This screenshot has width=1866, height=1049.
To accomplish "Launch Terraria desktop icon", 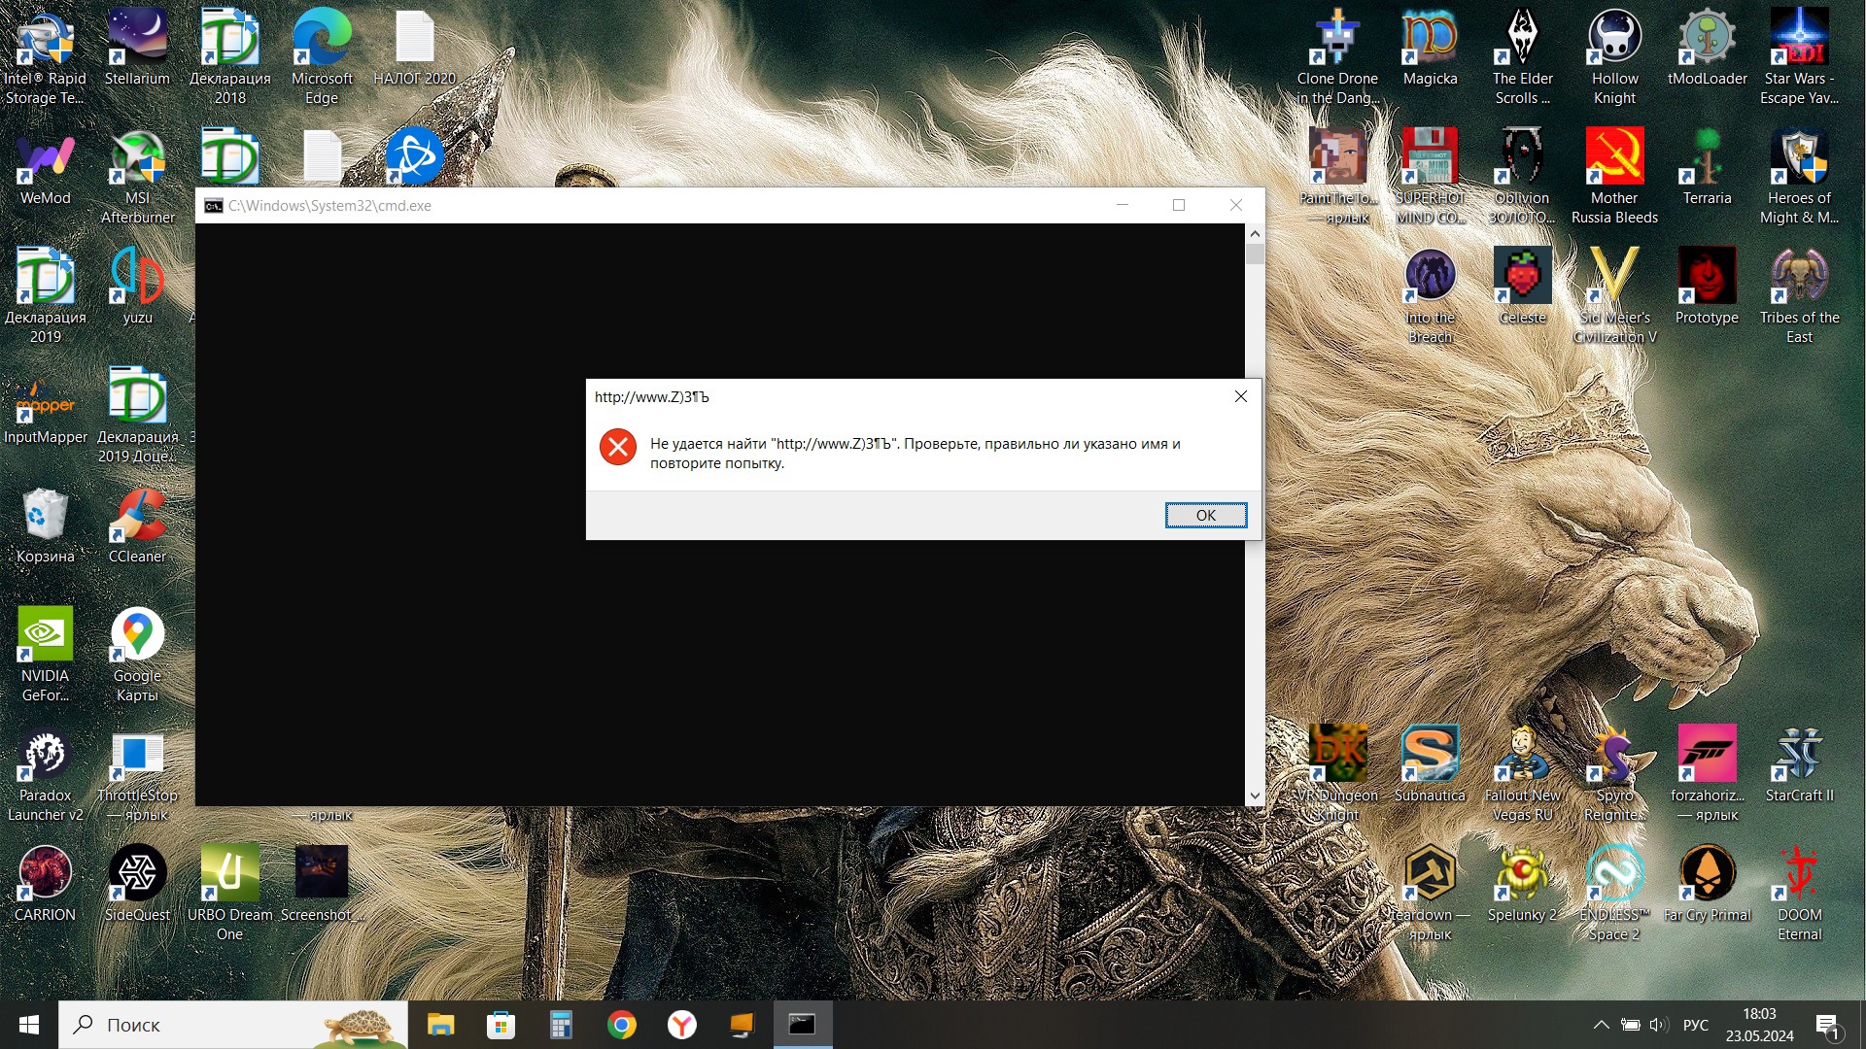I will 1707,168.
